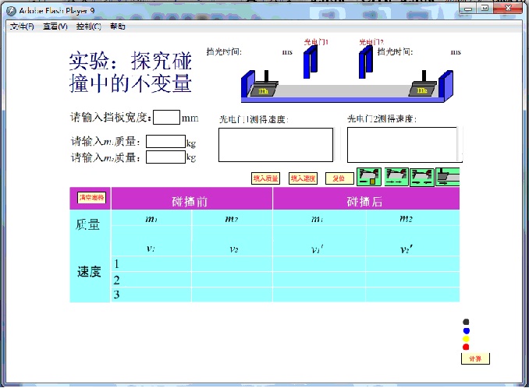Select the blue color dot
The width and height of the screenshot is (529, 388).
(466, 330)
